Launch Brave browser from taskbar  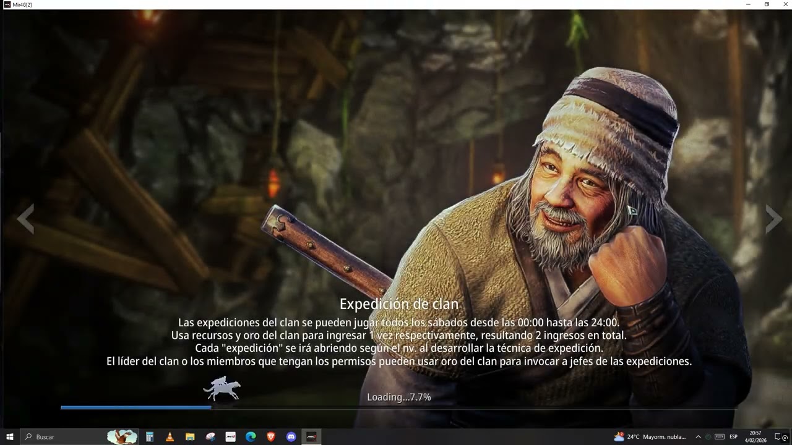[271, 437]
